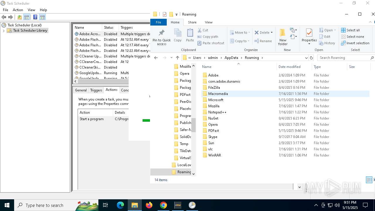The height and width of the screenshot is (211, 375).
Task: Click History in Open group
Action: (327, 43)
